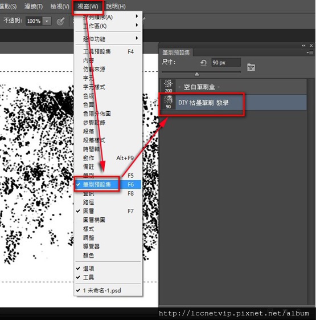Choose 工具預設集 F4 from the menu
Viewport: 316px width, 320px height.
coord(108,52)
